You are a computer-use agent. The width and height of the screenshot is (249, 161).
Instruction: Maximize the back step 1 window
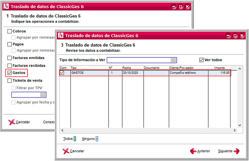[x=181, y=7]
